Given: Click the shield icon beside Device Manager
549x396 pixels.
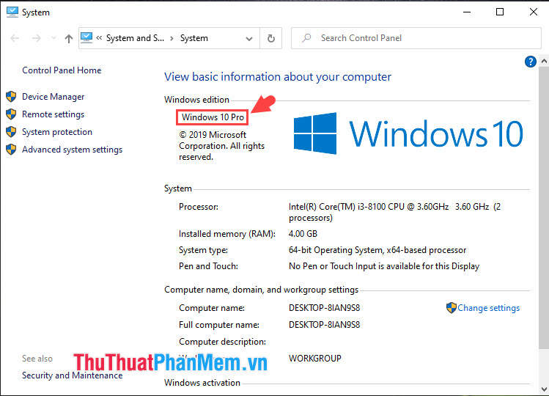Looking at the screenshot, I should pos(11,96).
